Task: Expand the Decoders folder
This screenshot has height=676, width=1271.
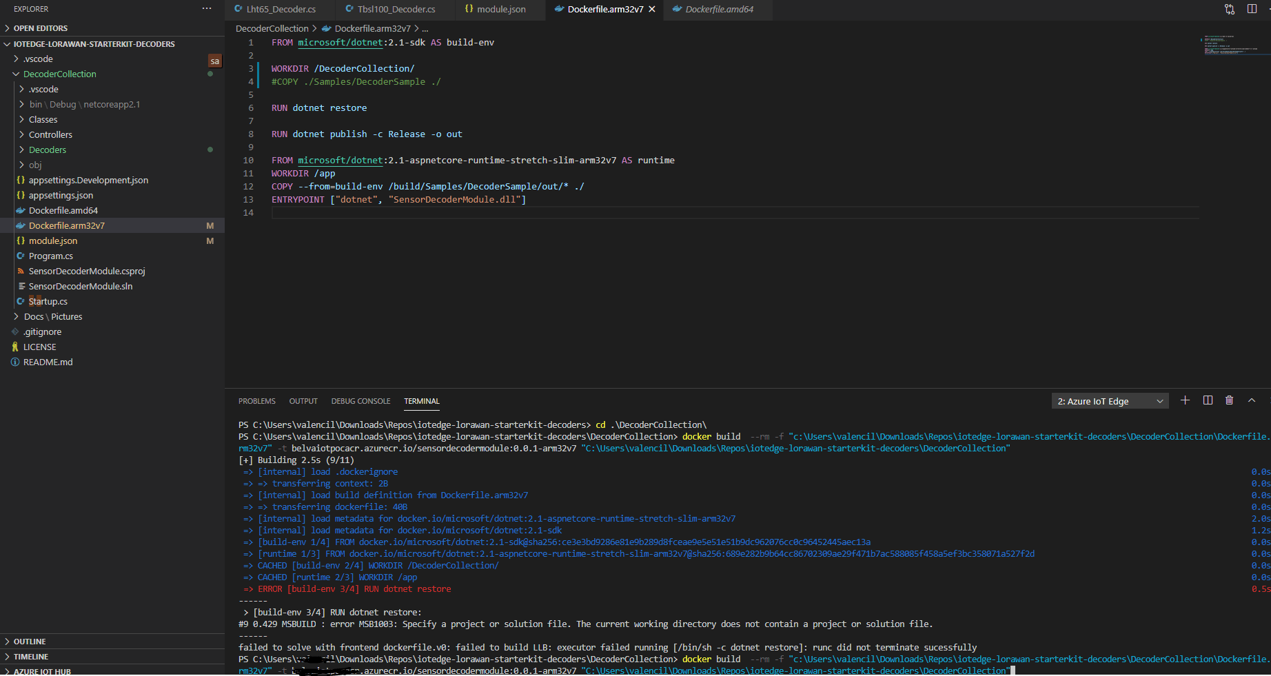Action: pyautogui.click(x=112, y=150)
